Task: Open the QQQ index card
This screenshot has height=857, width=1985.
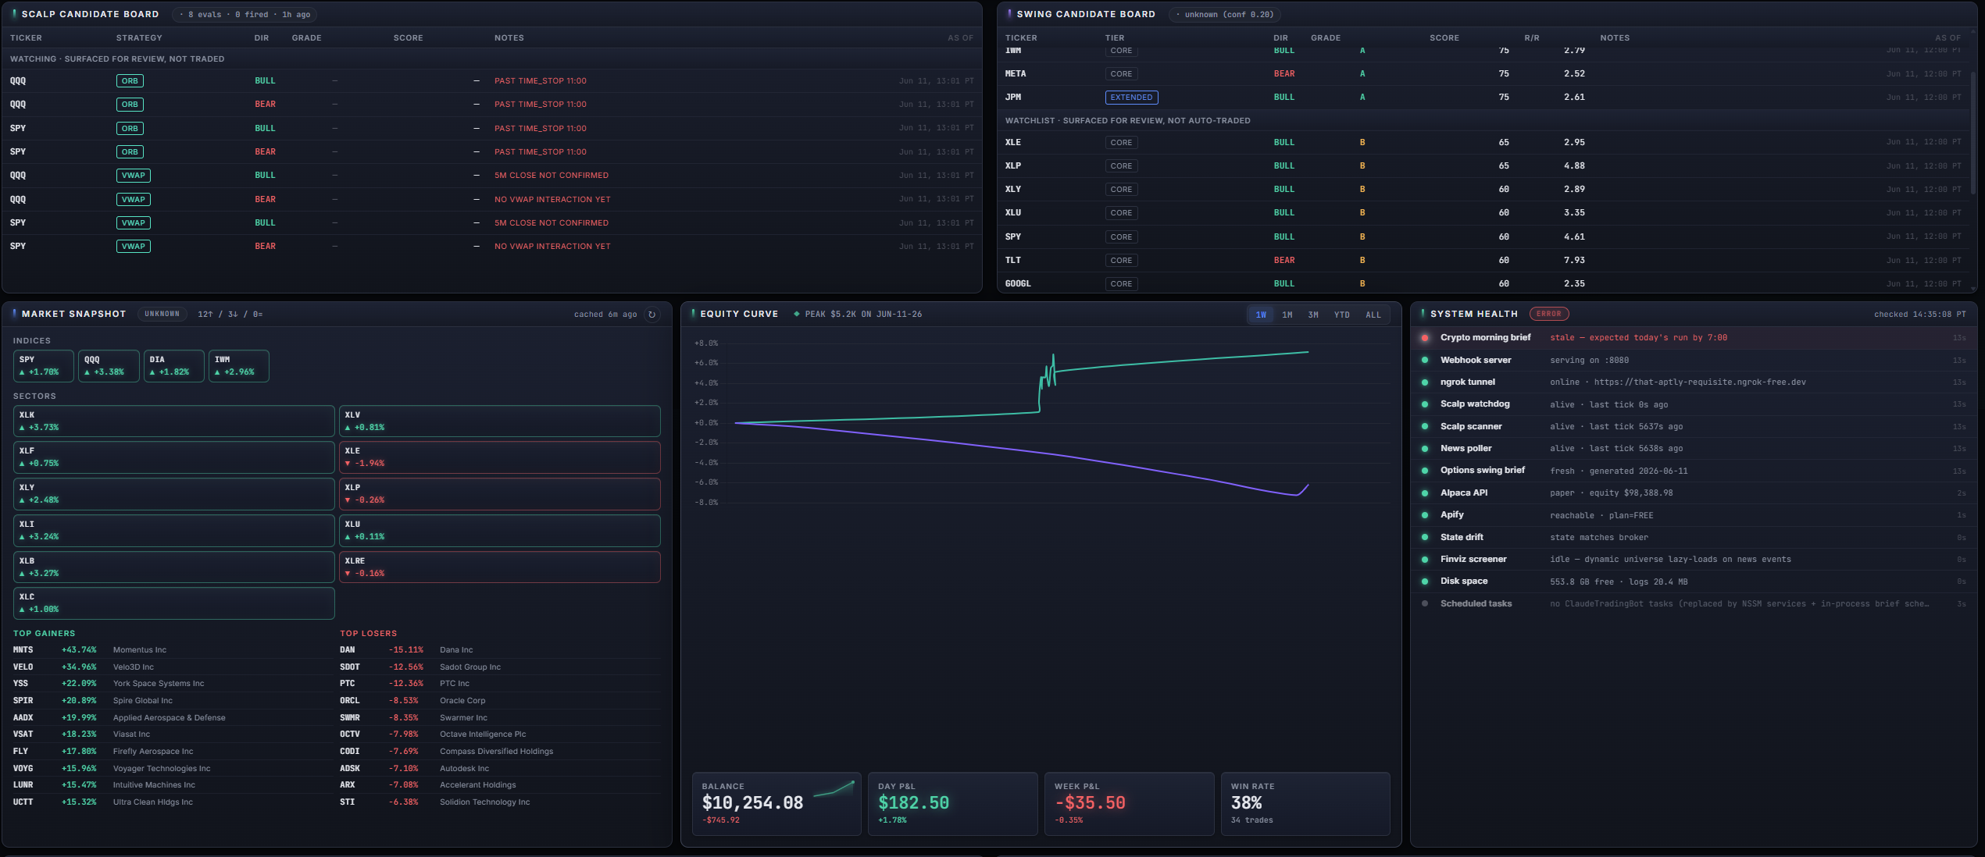Action: click(x=109, y=366)
